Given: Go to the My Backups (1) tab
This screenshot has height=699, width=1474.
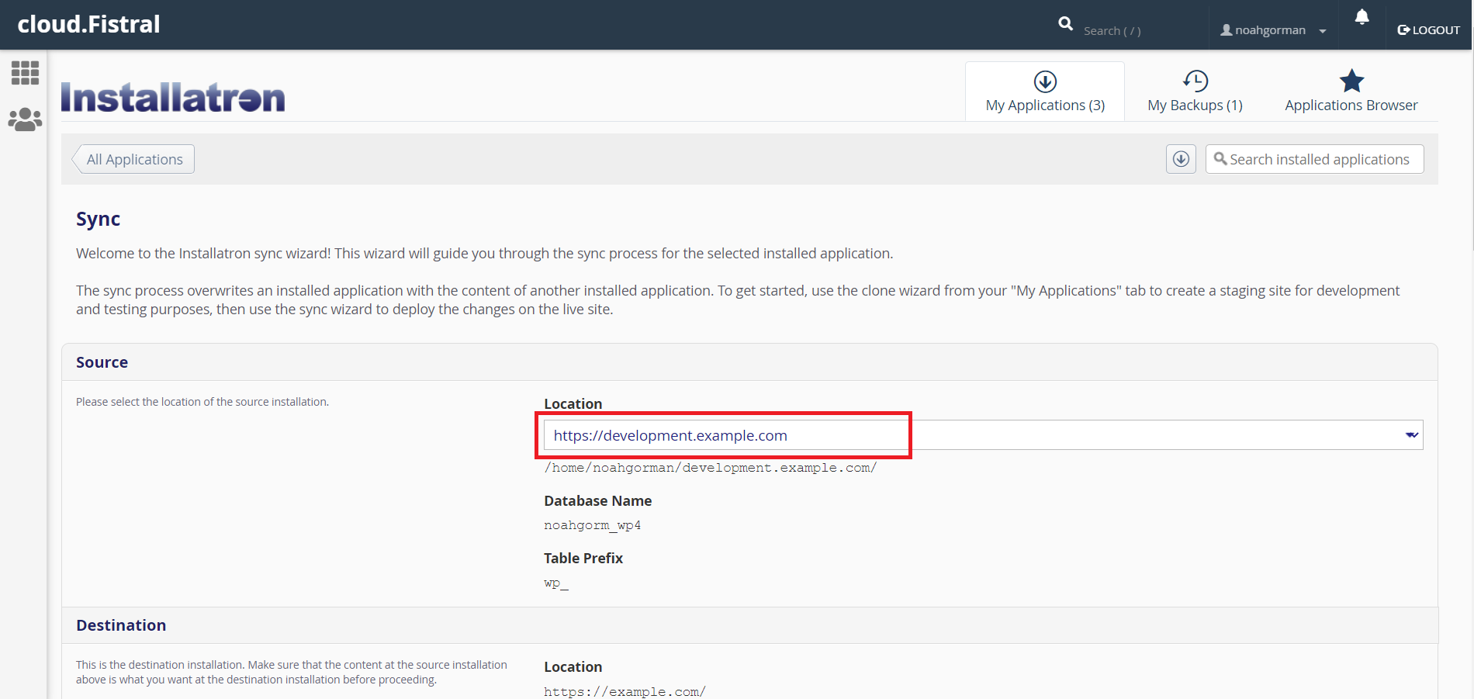Looking at the screenshot, I should [x=1195, y=105].
